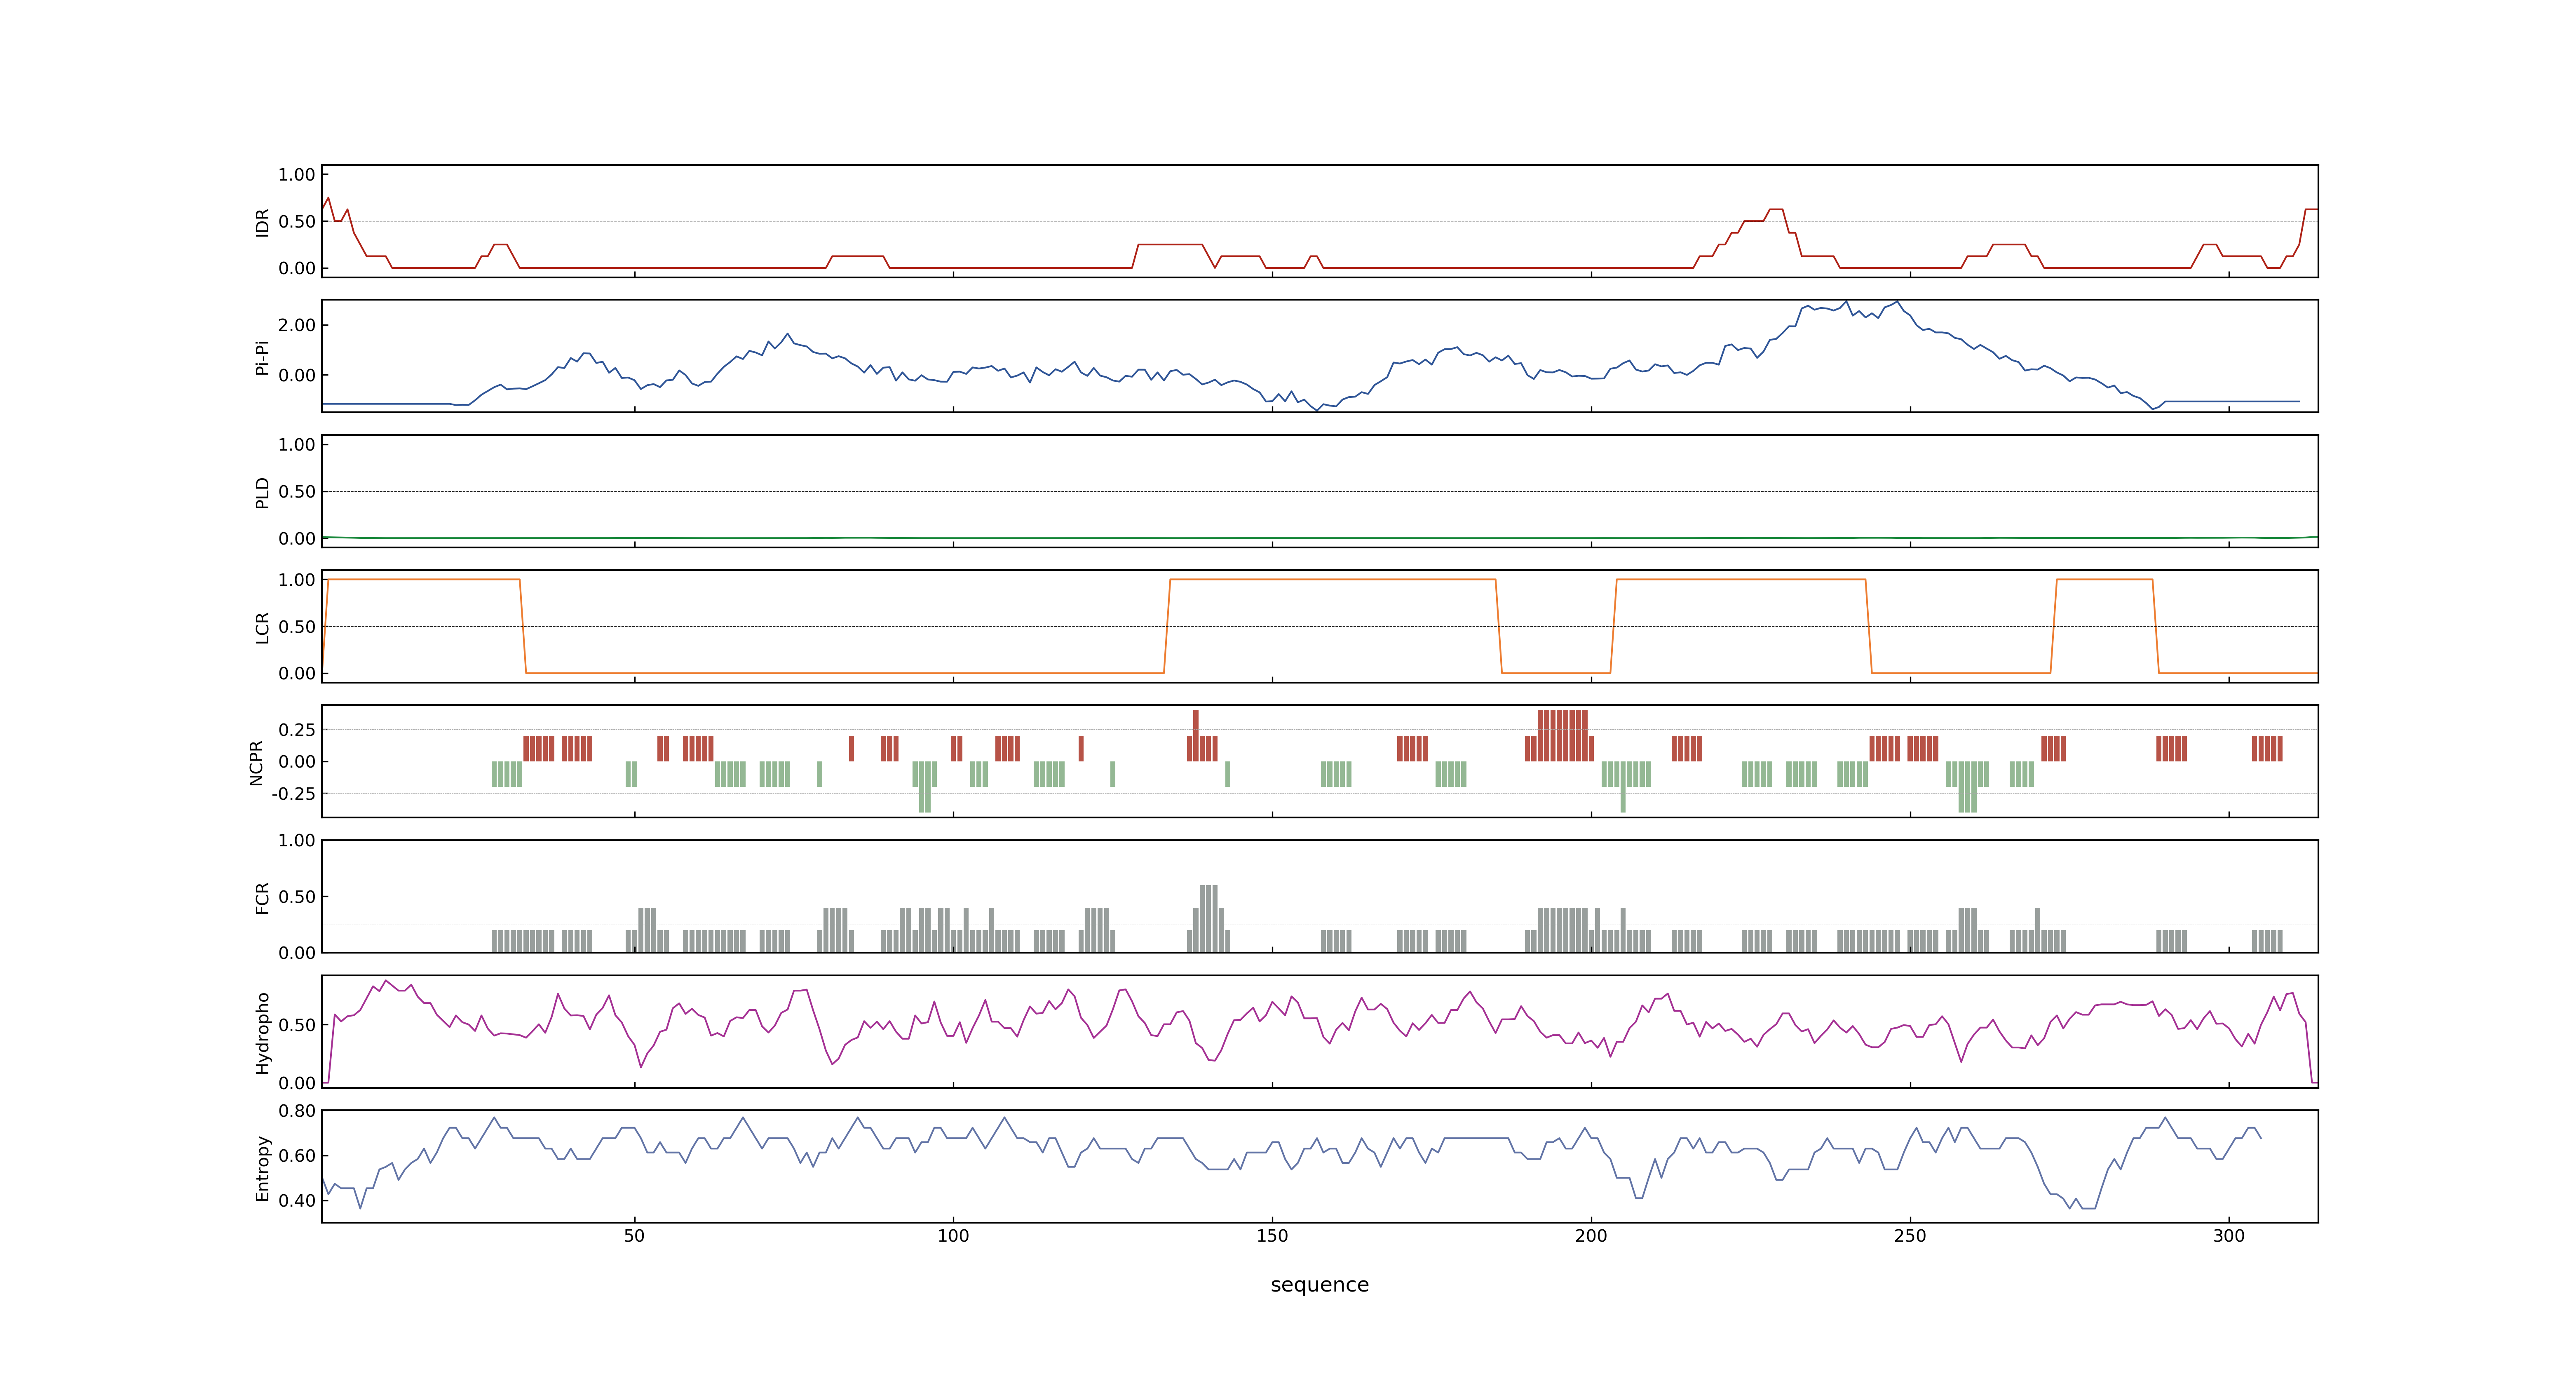The width and height of the screenshot is (2576, 1374).
Task: Click the IDR y-axis label
Action: coord(262,222)
